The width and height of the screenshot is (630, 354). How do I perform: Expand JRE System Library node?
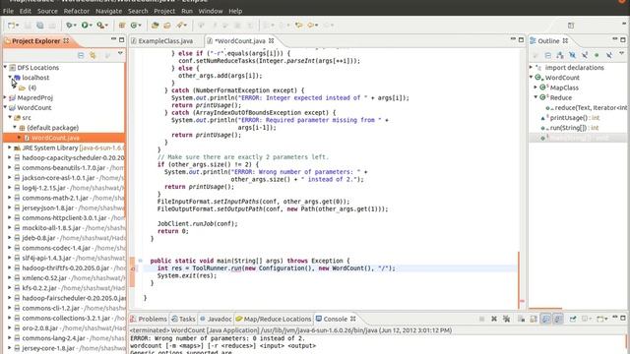[x=10, y=147]
